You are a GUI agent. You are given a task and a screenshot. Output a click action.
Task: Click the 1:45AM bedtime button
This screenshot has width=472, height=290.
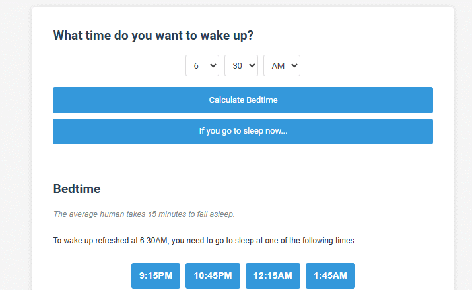coord(330,275)
